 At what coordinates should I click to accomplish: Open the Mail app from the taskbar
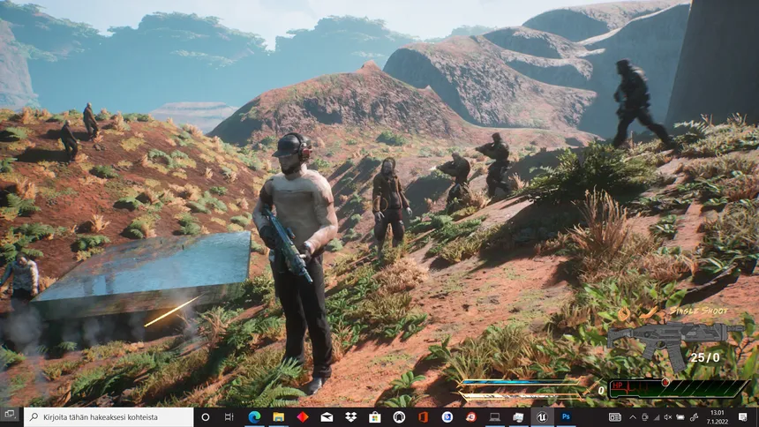(x=327, y=416)
